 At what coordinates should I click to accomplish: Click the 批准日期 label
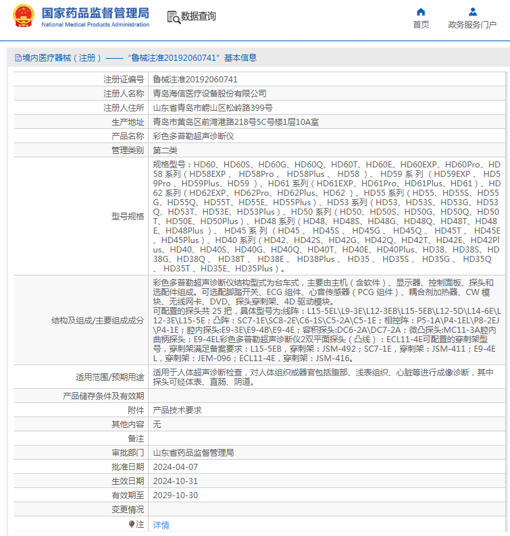[x=128, y=467]
